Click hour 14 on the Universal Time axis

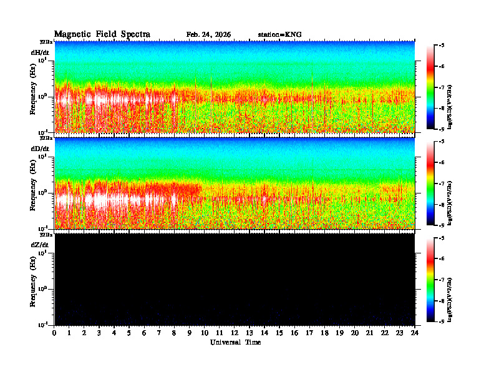point(264,333)
